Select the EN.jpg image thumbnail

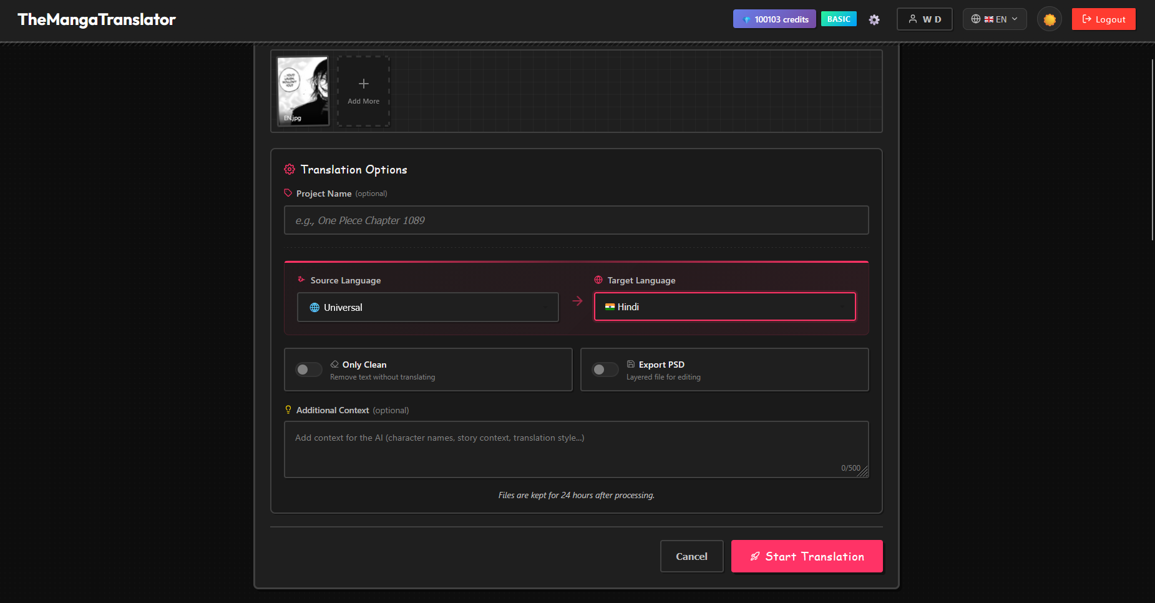click(303, 91)
